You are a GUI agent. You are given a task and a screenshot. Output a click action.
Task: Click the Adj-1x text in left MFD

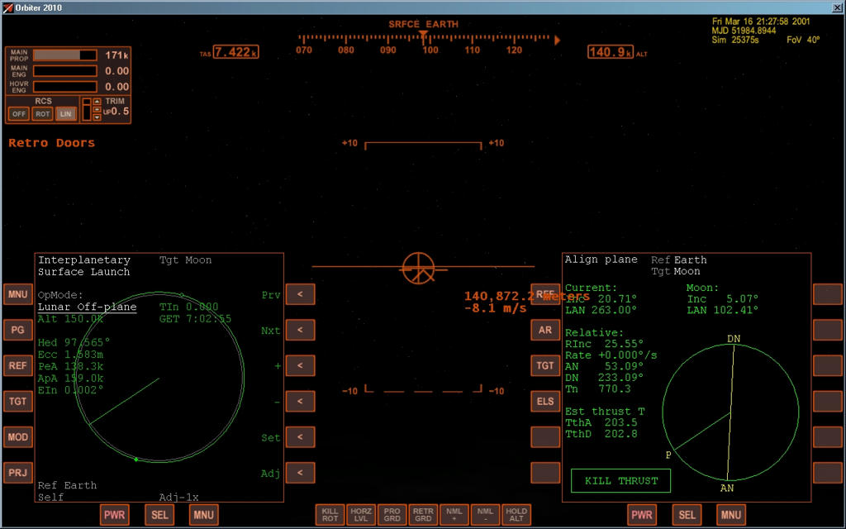(x=178, y=497)
